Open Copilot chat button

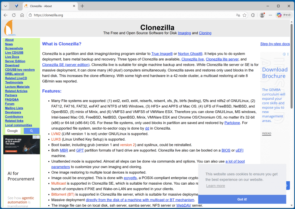tap(284, 15)
